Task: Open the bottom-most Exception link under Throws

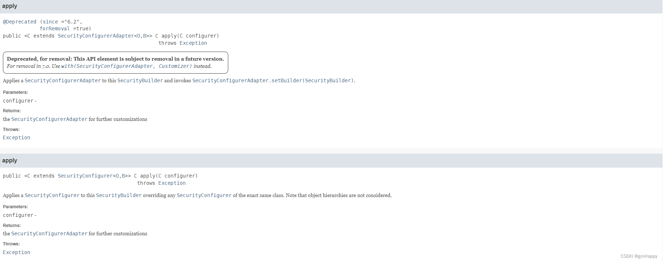Action: tap(17, 252)
